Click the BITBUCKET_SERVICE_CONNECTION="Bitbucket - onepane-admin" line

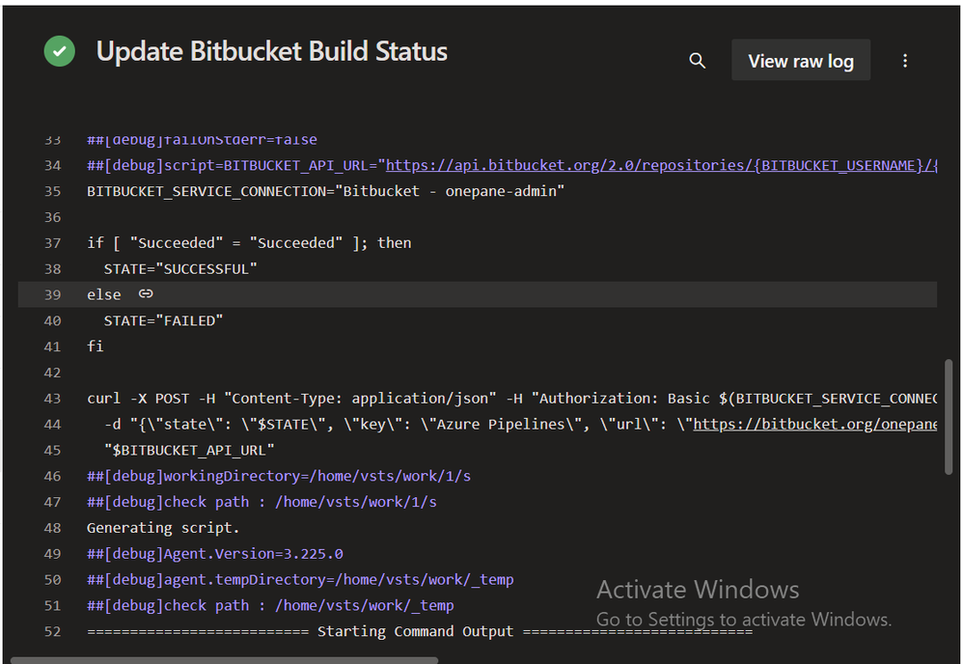pyautogui.click(x=325, y=191)
